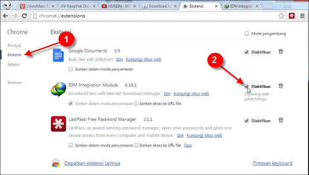
Task: Close the HUSEIN YouTube tab
Action: (x=135, y=6)
